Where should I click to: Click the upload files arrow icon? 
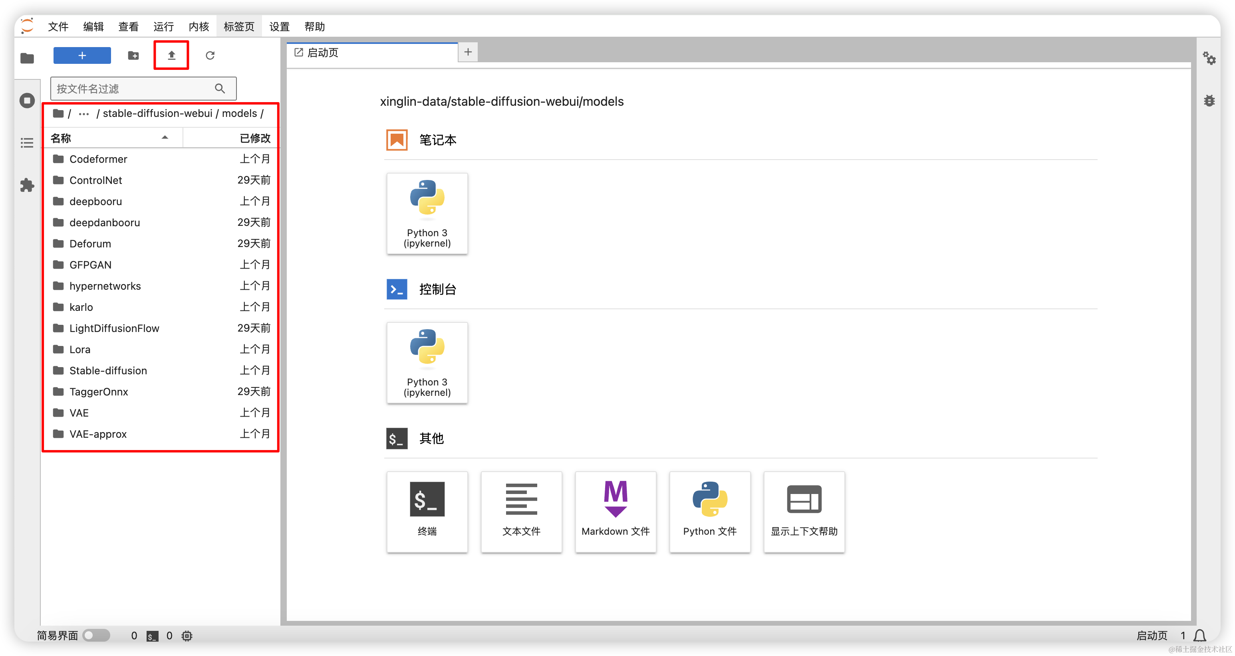point(172,55)
